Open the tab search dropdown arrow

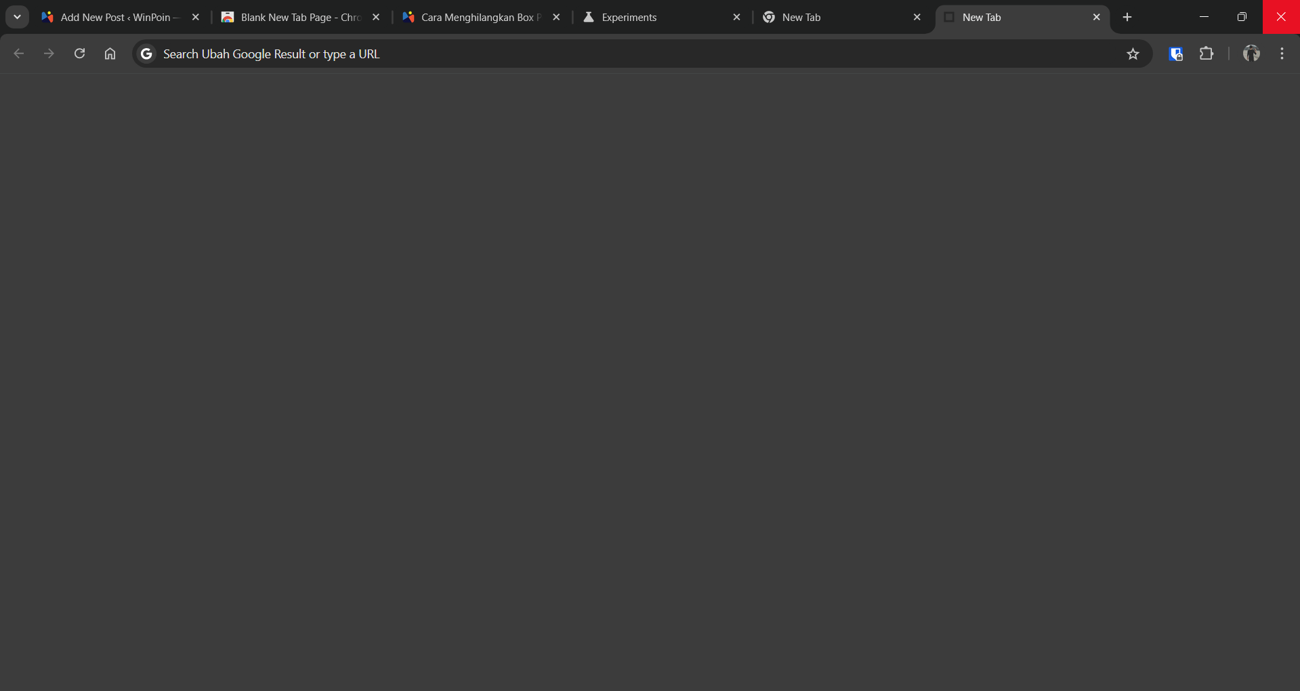[x=17, y=17]
